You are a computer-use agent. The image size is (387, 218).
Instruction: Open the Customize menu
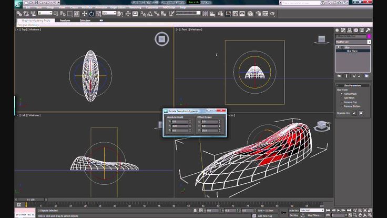[152, 7]
